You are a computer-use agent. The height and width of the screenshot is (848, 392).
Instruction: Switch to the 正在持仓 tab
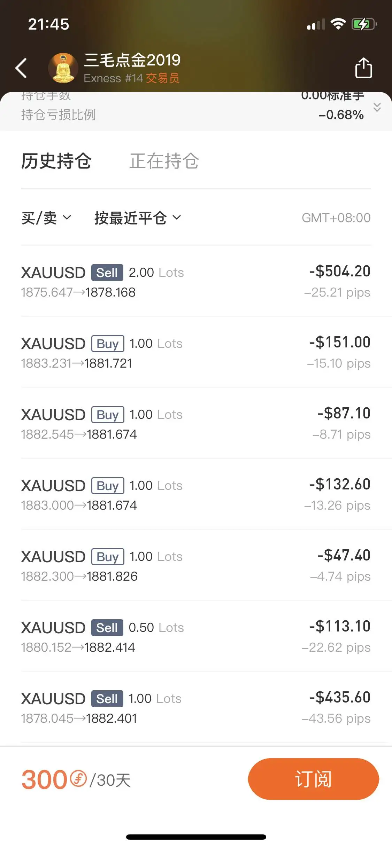click(164, 161)
